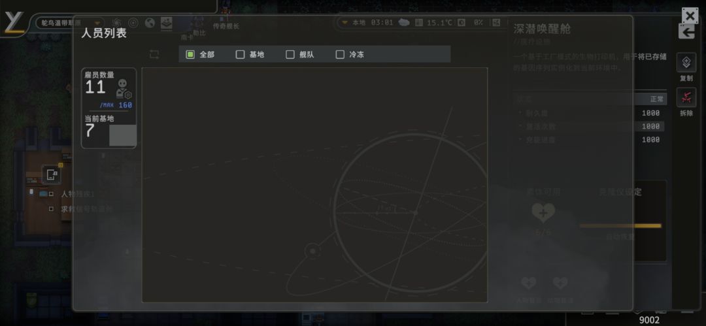This screenshot has height=326, width=706.
Task: Click the refresh/loop icon beside filters
Action: [x=154, y=54]
